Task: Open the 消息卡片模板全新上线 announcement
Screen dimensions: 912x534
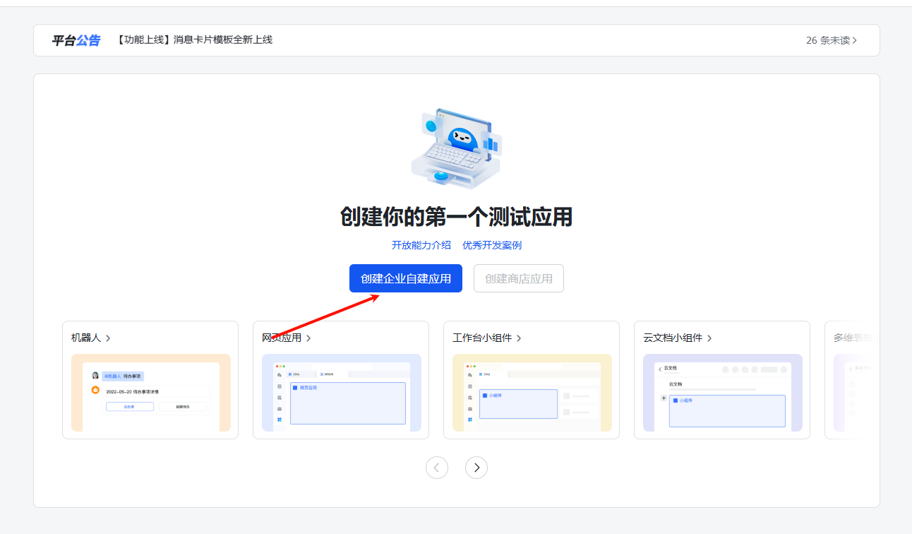Action: (195, 40)
